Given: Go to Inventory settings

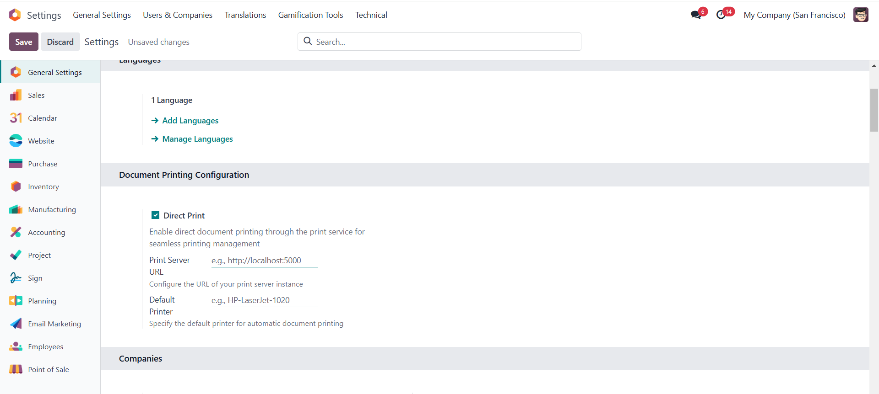Looking at the screenshot, I should click(x=43, y=186).
